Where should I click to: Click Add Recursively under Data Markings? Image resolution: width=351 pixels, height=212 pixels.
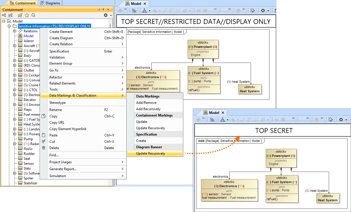tap(155, 109)
